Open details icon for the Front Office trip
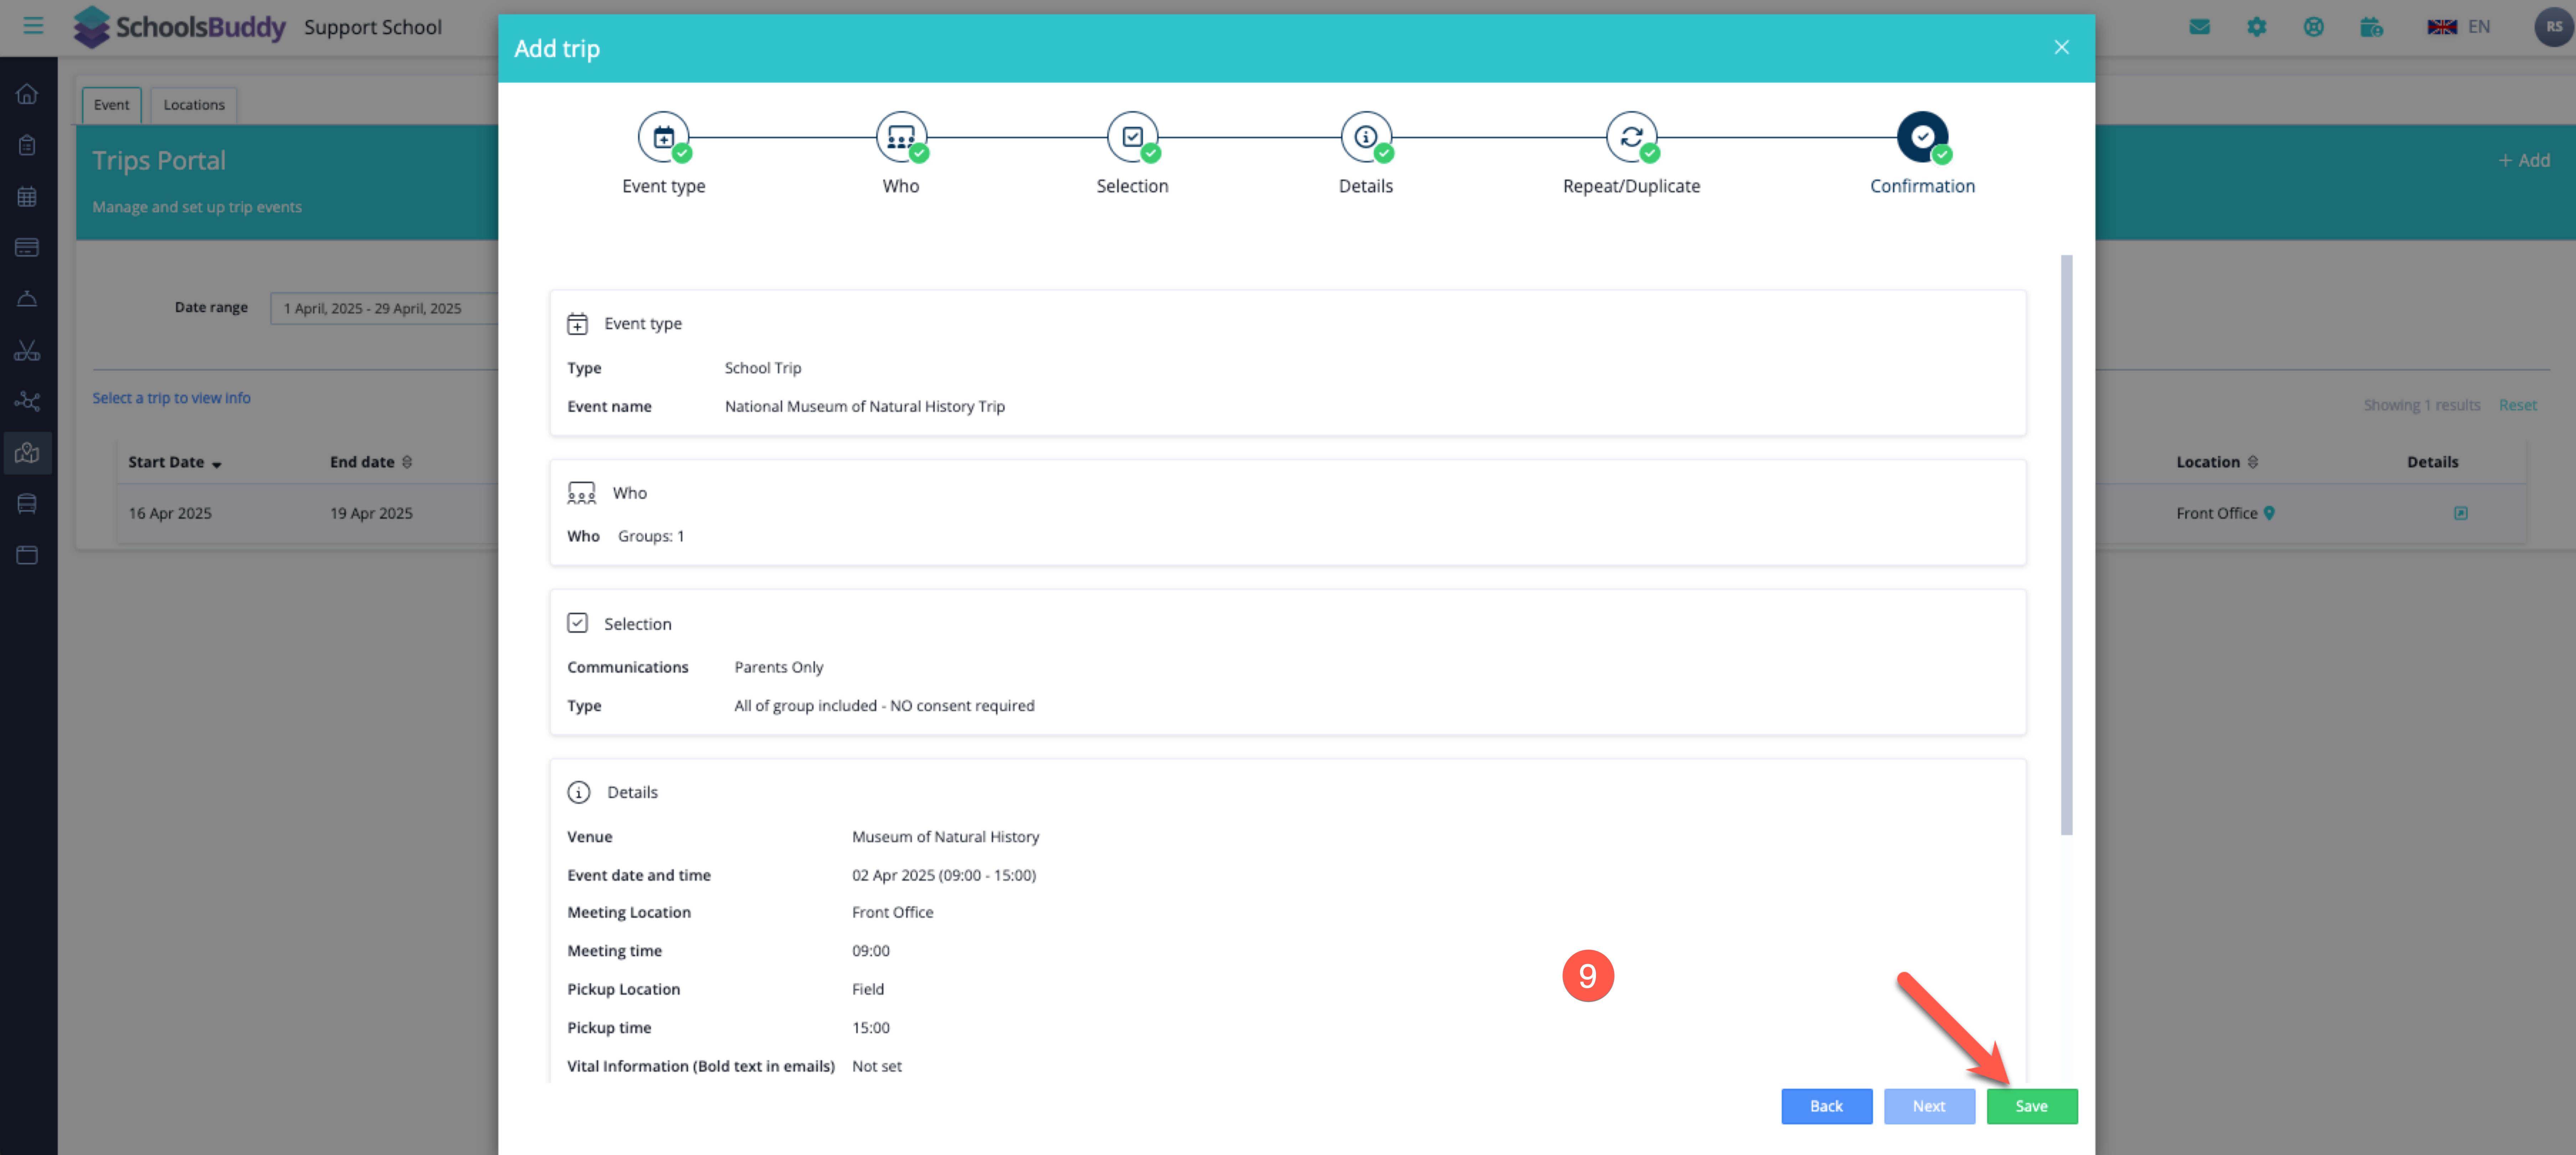 tap(2460, 514)
